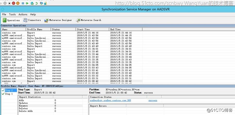Open the Tools menu
This screenshot has width=235, height=115.
(x=12, y=15)
